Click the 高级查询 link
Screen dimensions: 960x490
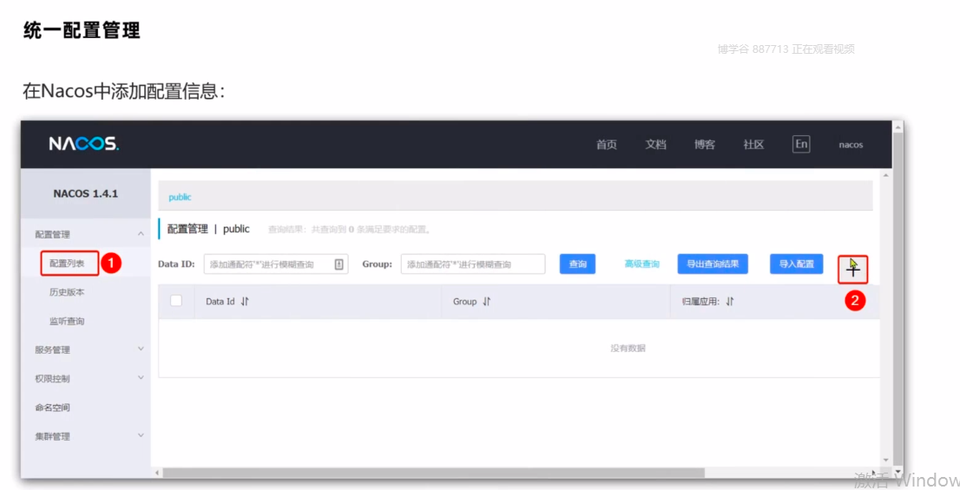pos(641,264)
